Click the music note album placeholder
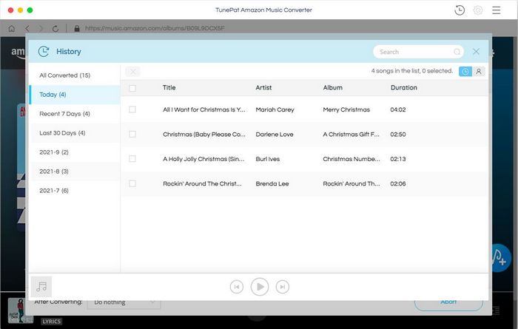This screenshot has height=329, width=518. point(41,286)
